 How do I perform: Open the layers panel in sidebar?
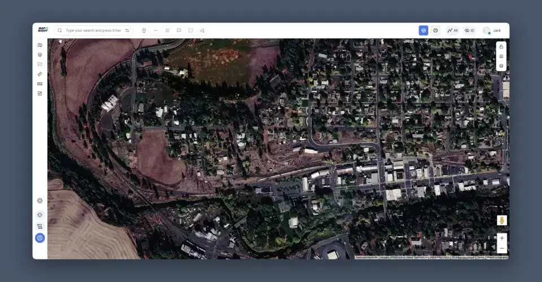point(40,55)
